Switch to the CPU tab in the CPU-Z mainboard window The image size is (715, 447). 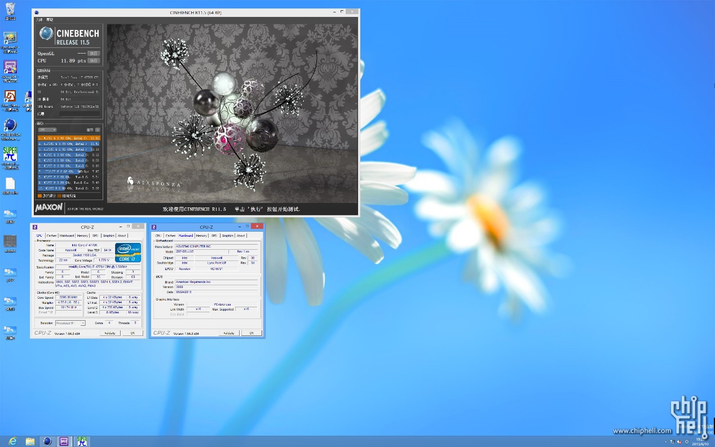point(158,236)
